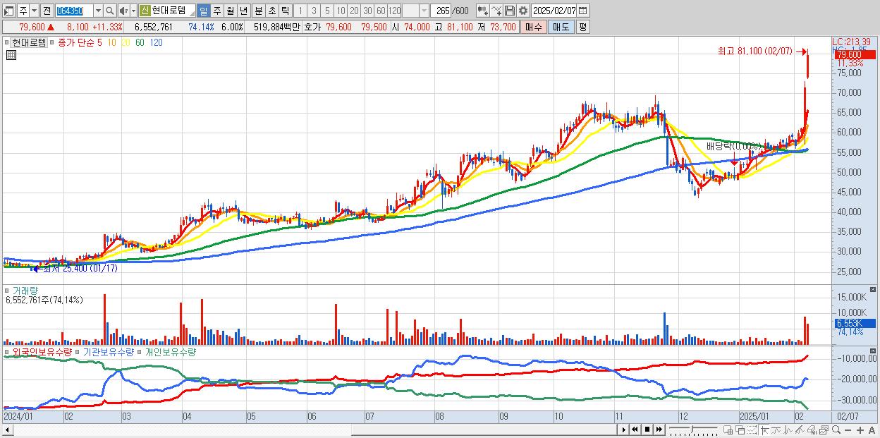Toggle the 개인보유수량 series marker
The height and width of the screenshot is (438, 880).
tap(140, 351)
